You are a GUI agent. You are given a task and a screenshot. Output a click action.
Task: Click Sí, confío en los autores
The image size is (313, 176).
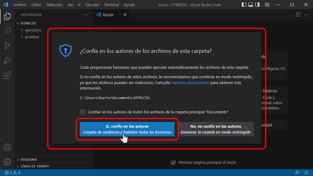point(127,129)
